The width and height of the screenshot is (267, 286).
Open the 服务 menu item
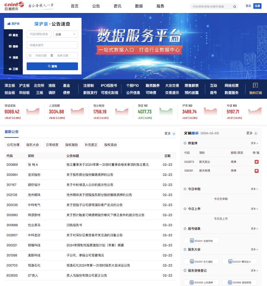160,6
